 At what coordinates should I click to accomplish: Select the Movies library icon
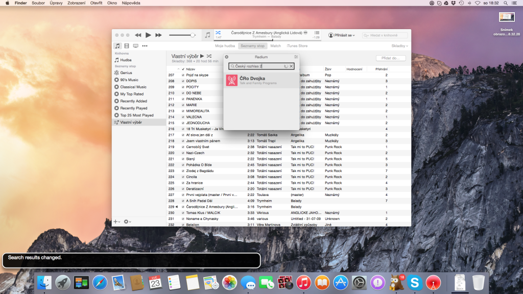[127, 46]
